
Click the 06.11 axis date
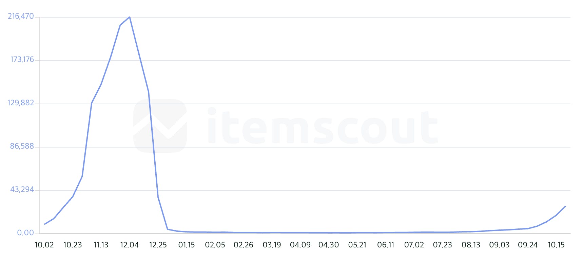click(386, 245)
